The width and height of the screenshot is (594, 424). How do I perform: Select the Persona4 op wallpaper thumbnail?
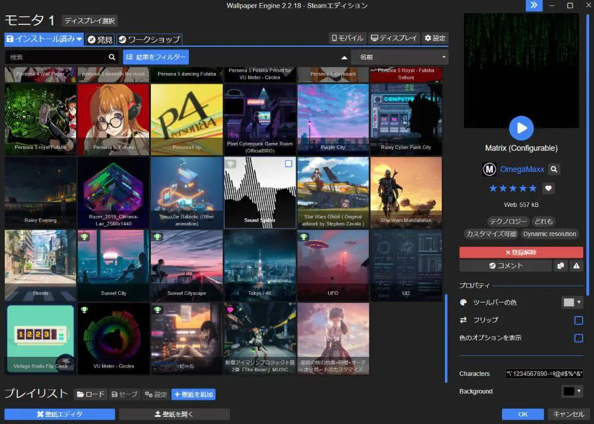[187, 120]
